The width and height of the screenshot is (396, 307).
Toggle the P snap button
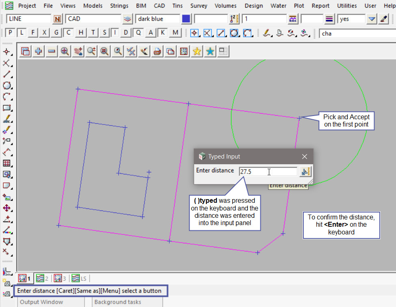tap(10, 33)
